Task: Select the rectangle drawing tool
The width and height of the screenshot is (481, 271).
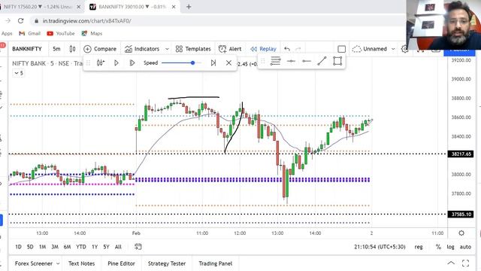Action: (x=337, y=61)
